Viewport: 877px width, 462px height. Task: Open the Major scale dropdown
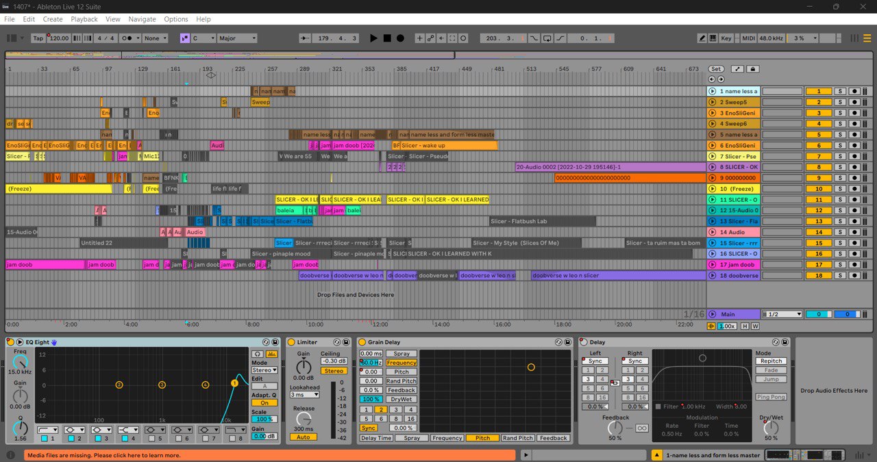[237, 38]
